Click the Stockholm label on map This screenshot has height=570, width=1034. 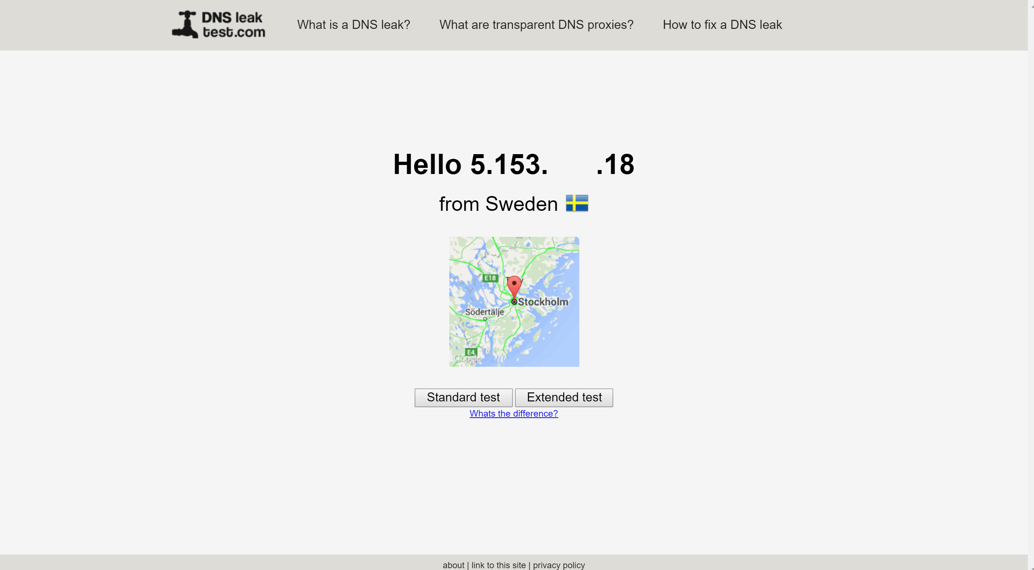click(x=543, y=302)
